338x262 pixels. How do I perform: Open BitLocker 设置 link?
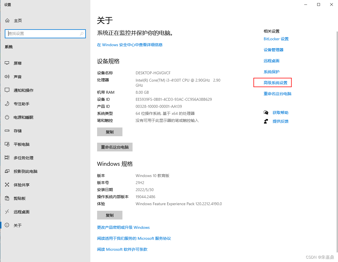click(276, 39)
